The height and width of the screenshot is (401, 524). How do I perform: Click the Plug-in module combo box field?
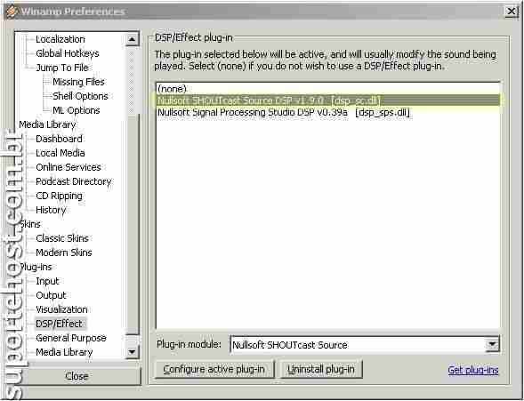coord(365,345)
